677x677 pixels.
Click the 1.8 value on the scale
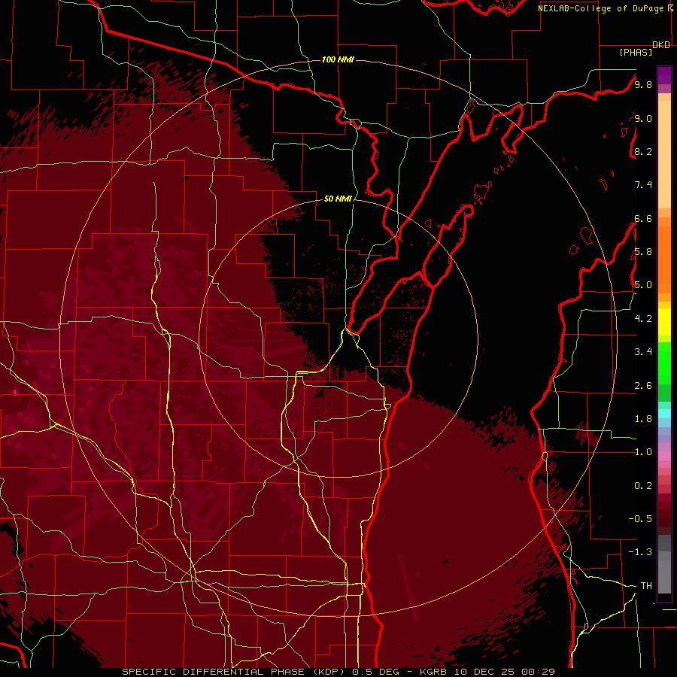643,418
